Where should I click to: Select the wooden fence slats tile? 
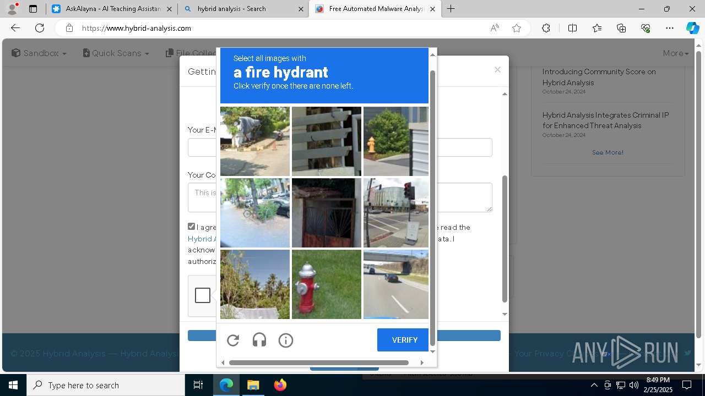[327, 141]
